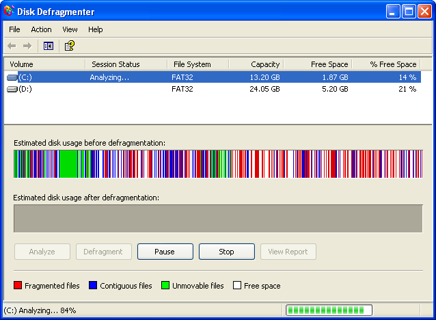Open the View menu

coord(70,29)
